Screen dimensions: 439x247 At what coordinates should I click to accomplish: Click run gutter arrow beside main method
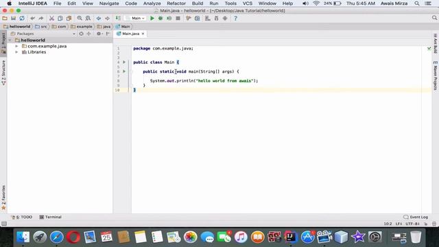(x=124, y=71)
